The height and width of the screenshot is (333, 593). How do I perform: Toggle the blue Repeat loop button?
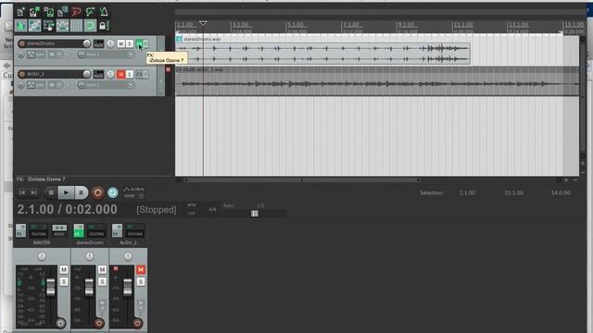point(113,192)
